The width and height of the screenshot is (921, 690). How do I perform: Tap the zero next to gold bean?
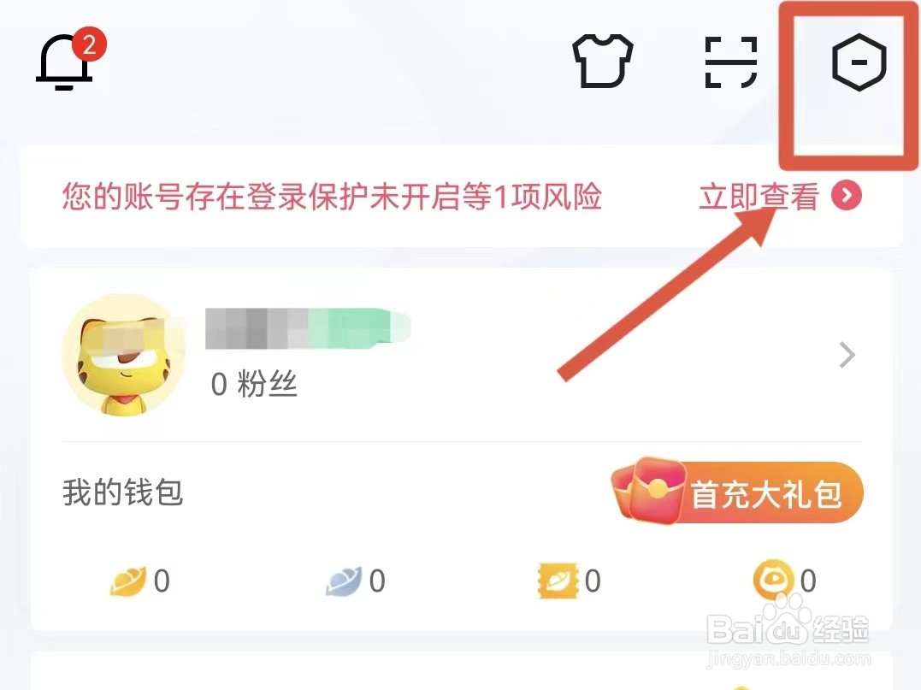pos(162,581)
